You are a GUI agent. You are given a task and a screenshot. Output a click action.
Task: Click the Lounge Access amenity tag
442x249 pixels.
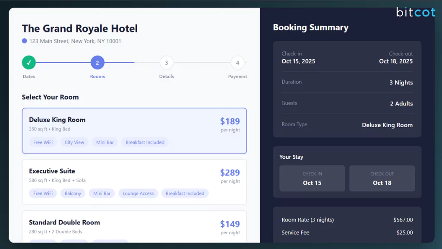(x=138, y=193)
